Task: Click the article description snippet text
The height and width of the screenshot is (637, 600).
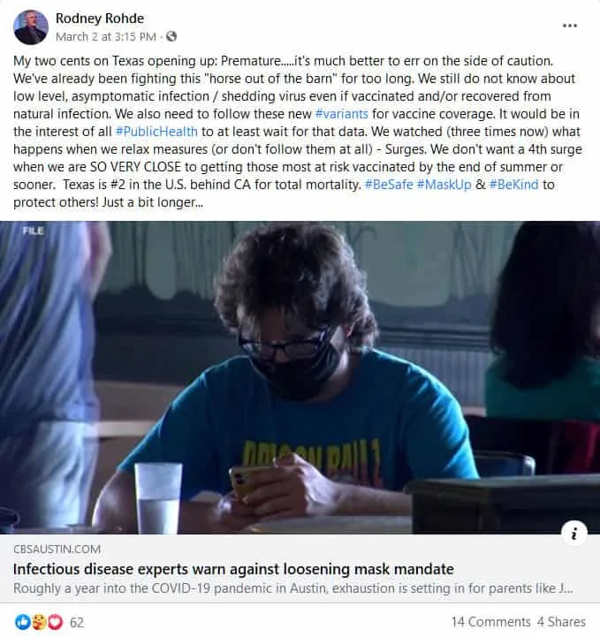Action: (x=292, y=588)
